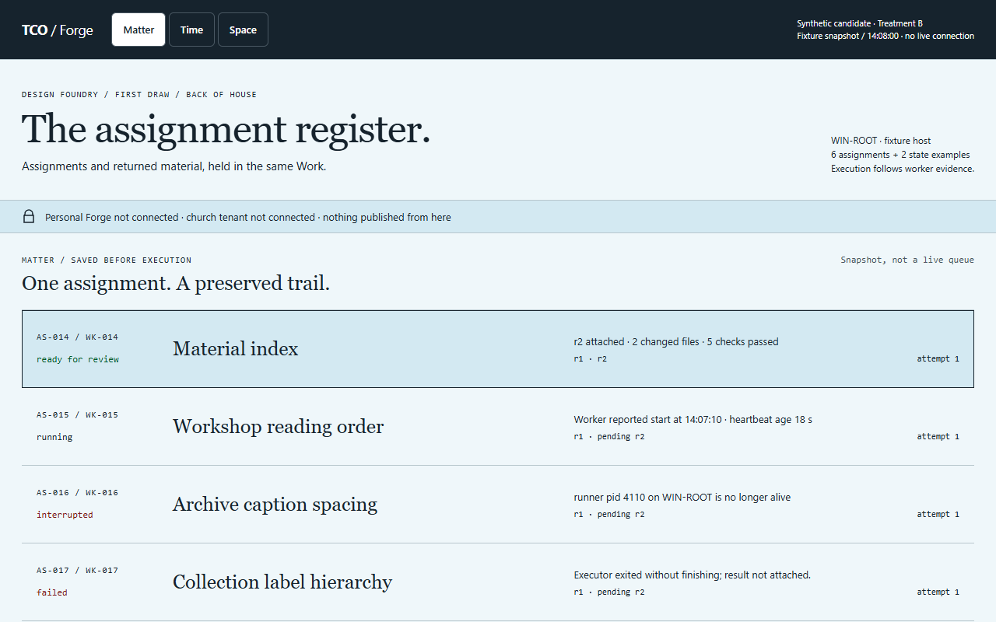The height and width of the screenshot is (622, 996).
Task: Click the Design Foundry breadcrumb
Action: coord(60,94)
